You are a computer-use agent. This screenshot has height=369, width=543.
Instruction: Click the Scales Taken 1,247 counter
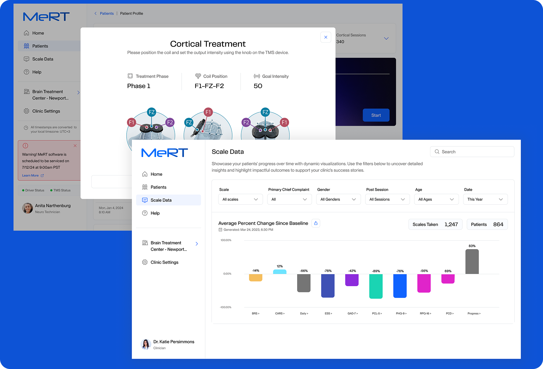coord(435,225)
